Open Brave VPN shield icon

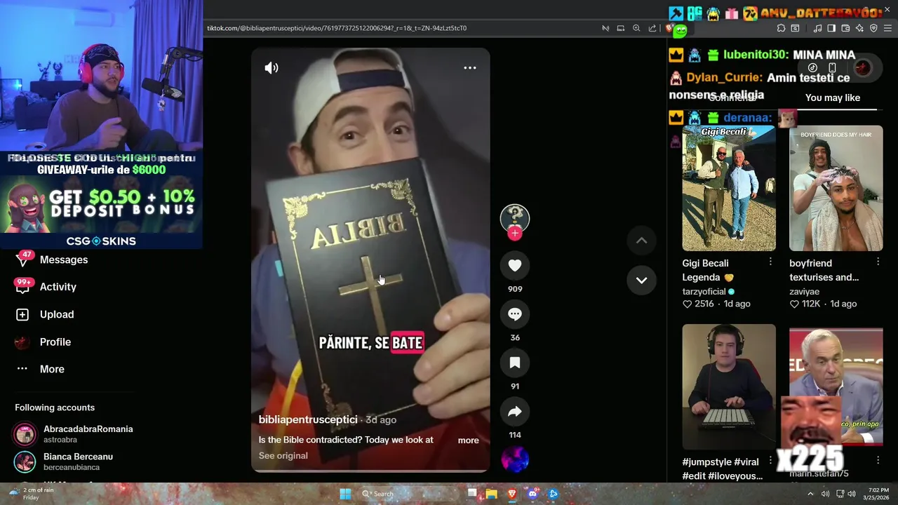(x=873, y=28)
